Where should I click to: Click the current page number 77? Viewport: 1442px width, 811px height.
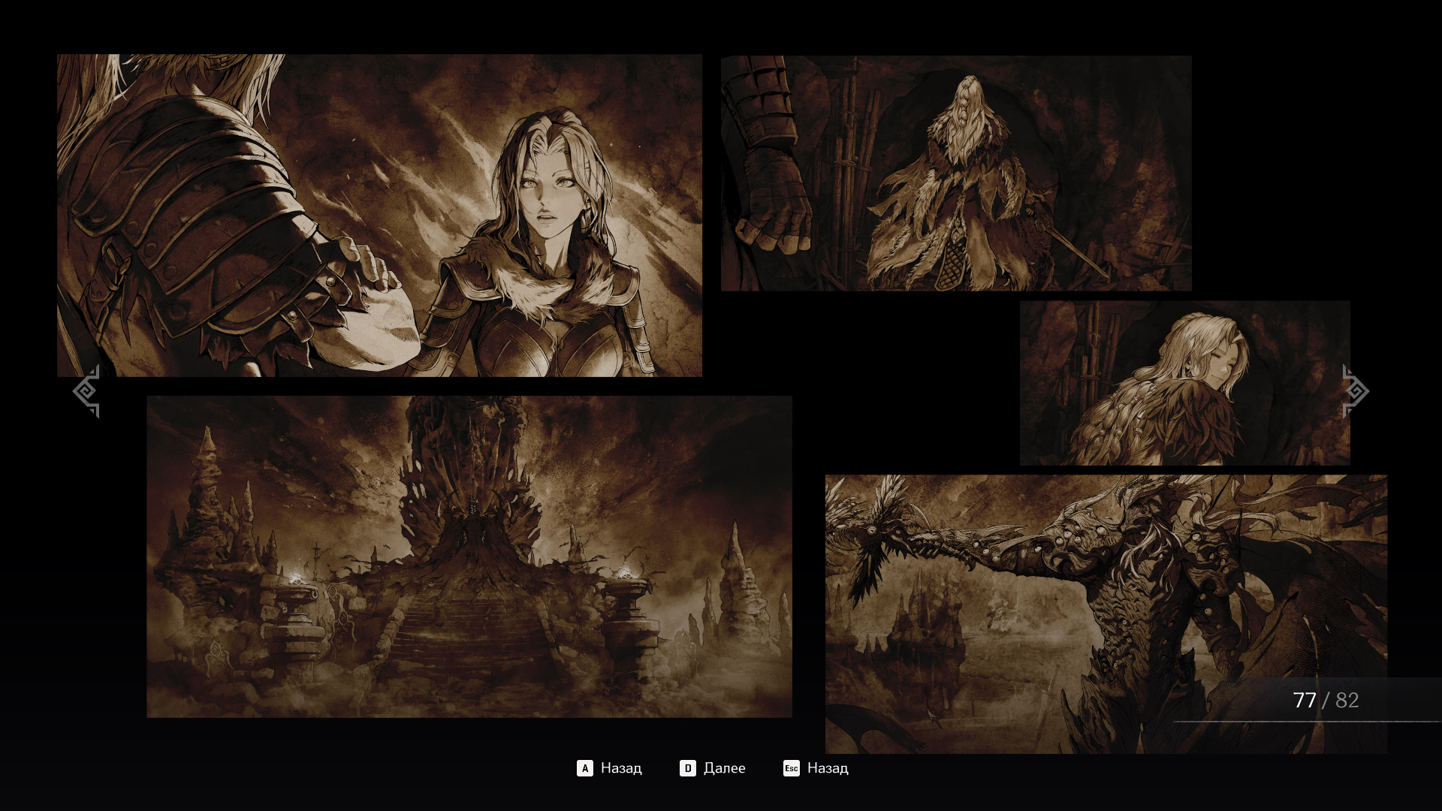tap(1305, 701)
